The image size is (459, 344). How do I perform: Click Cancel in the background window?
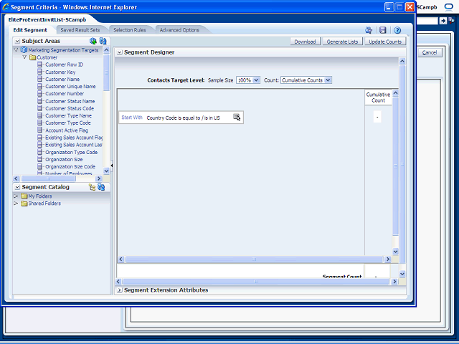[x=430, y=52]
